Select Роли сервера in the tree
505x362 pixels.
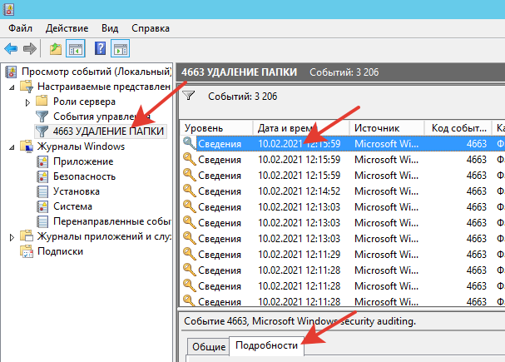[x=84, y=102]
